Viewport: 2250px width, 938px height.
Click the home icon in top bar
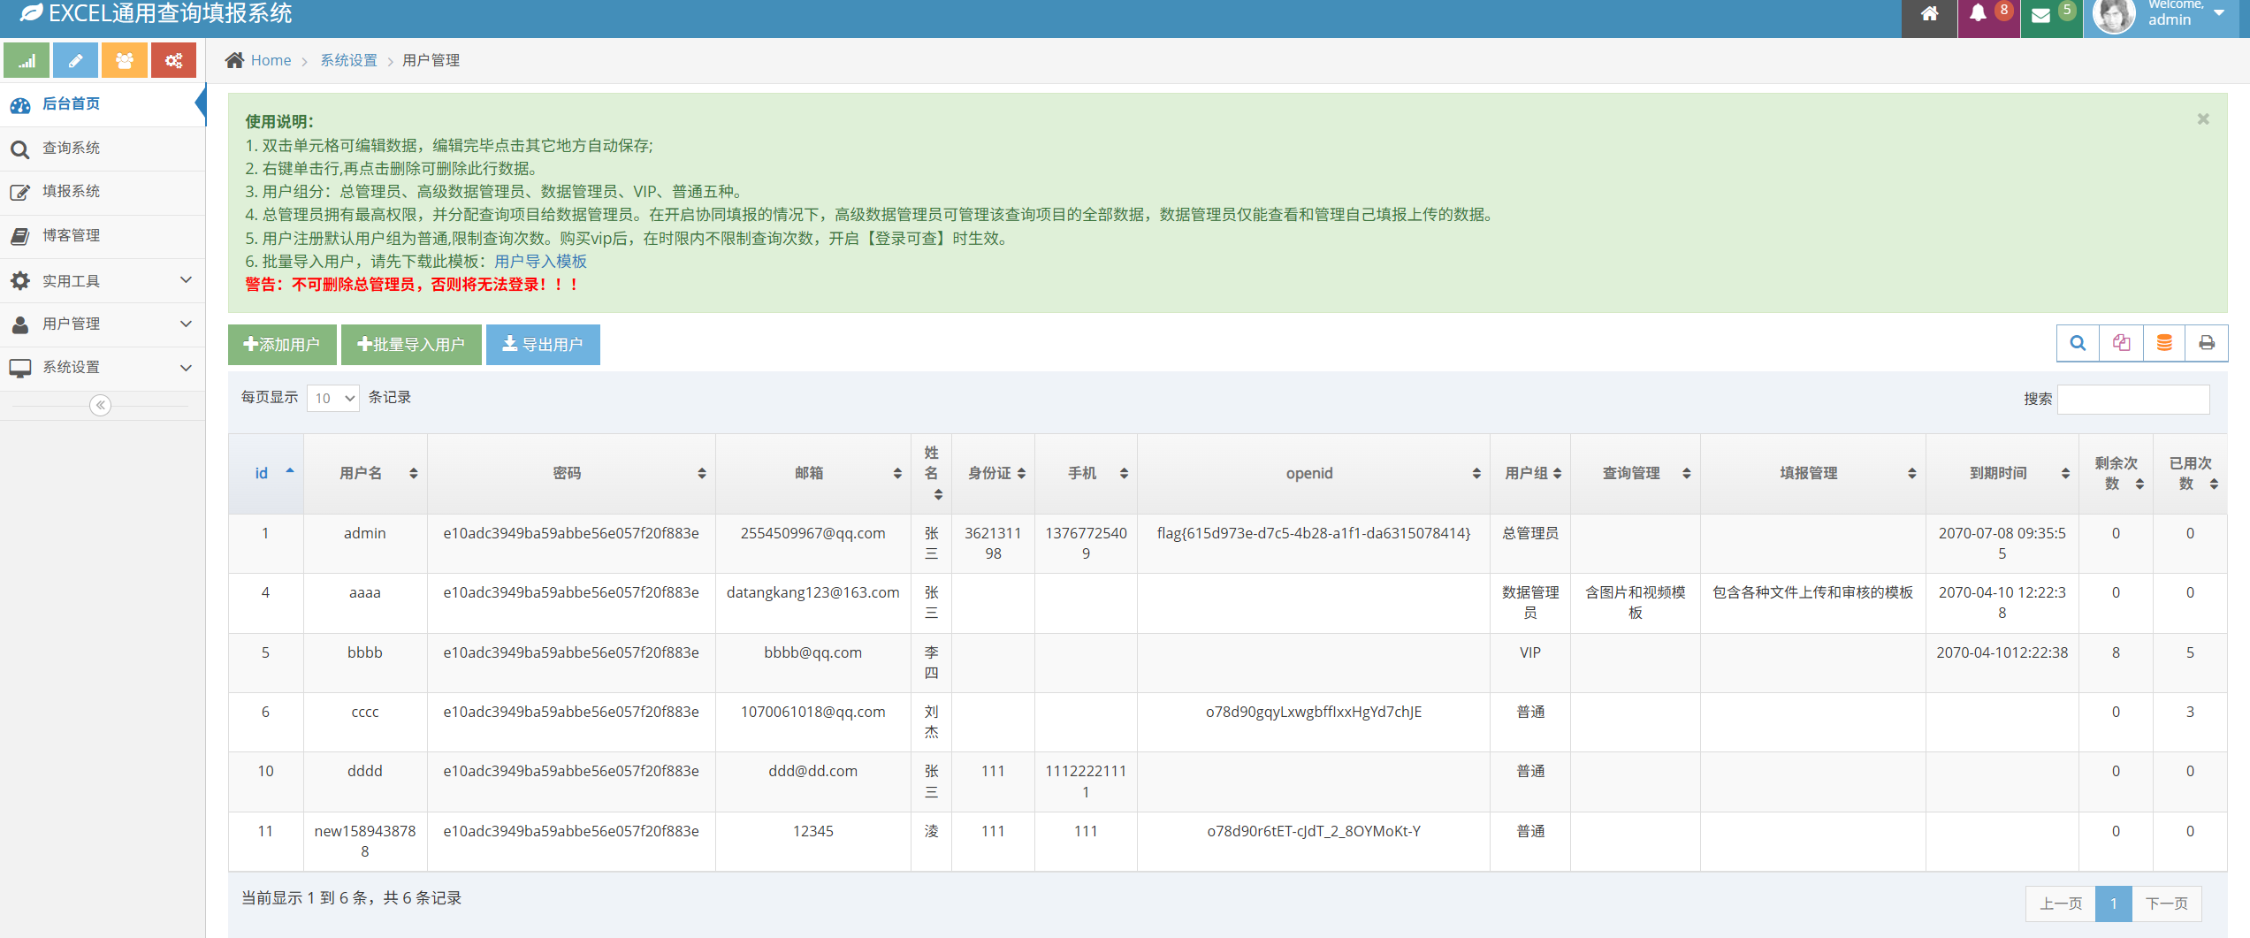[1929, 14]
